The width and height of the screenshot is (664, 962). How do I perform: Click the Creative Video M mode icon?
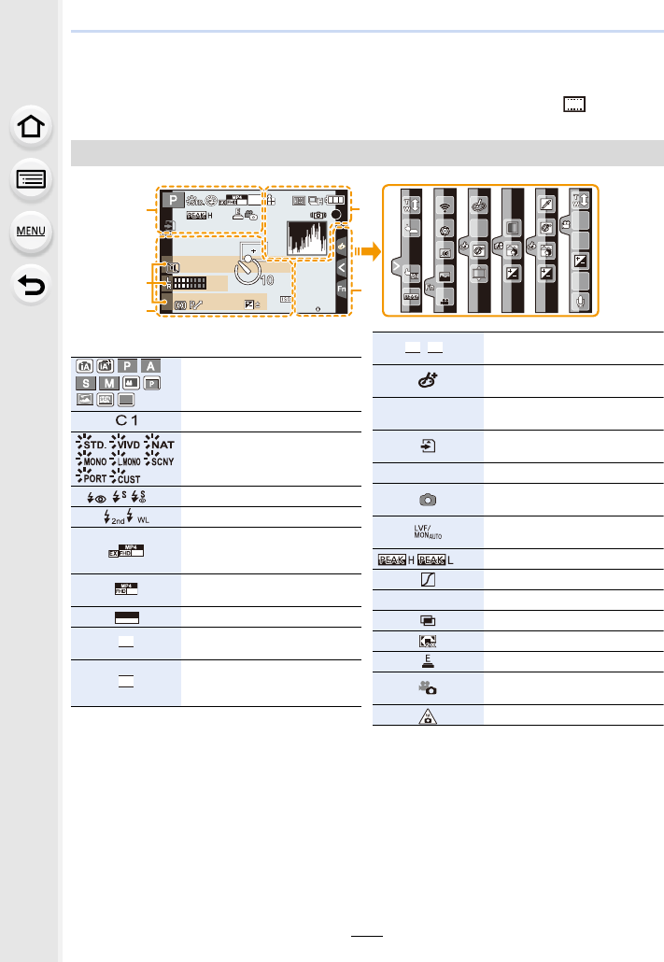coord(131,383)
